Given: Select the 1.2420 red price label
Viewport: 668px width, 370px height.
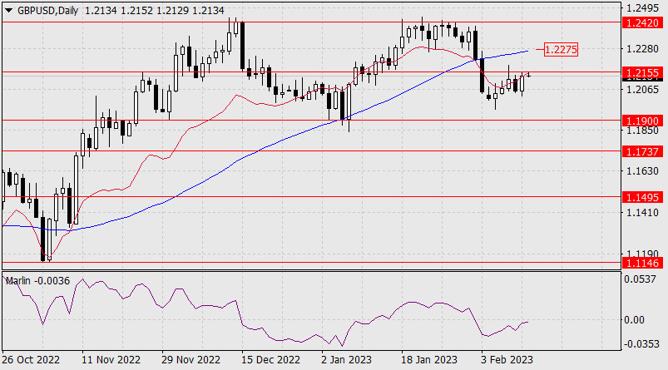Looking at the screenshot, I should coord(641,23).
